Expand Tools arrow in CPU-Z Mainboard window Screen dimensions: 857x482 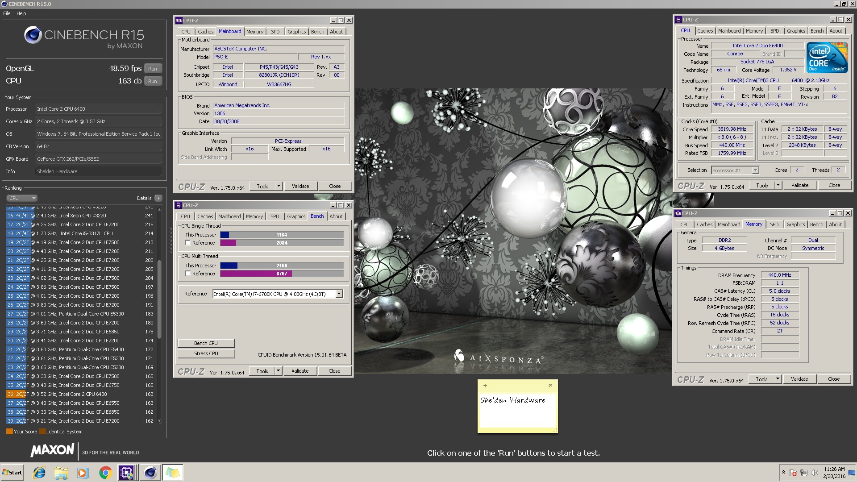(x=279, y=186)
